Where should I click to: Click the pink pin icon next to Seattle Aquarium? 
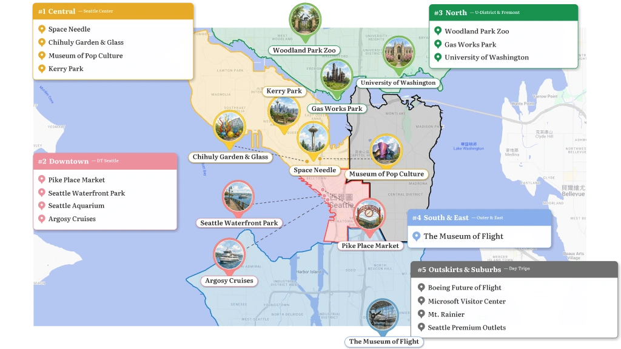click(x=42, y=205)
